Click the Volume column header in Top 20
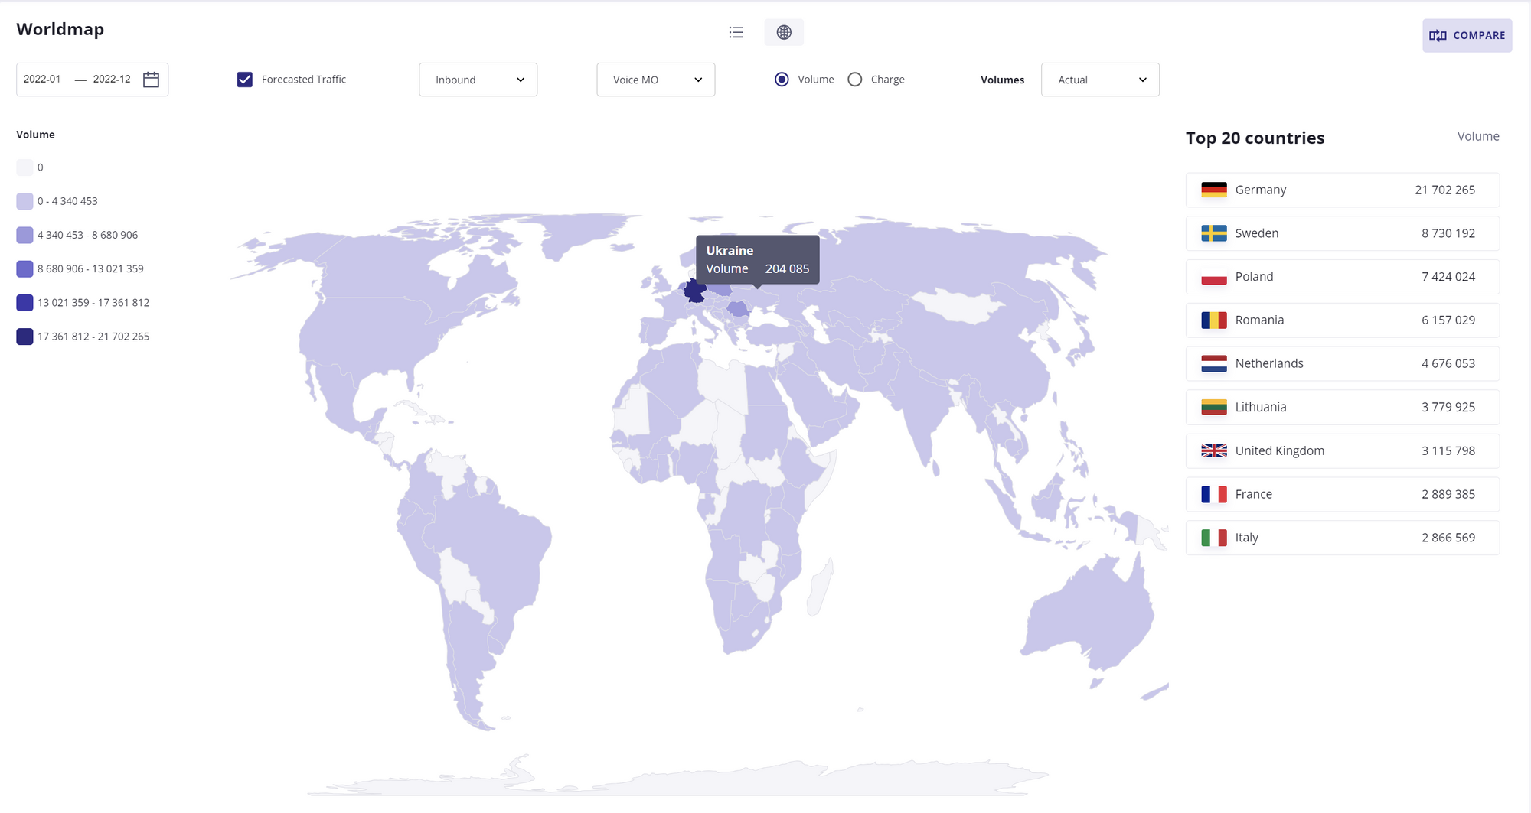This screenshot has height=813, width=1531. 1478,136
